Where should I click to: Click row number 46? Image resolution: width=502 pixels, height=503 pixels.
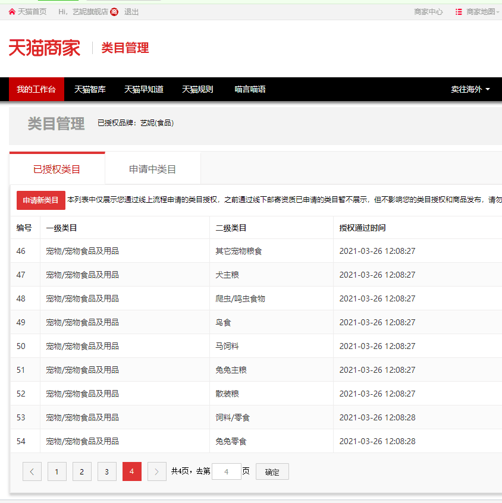(21, 251)
